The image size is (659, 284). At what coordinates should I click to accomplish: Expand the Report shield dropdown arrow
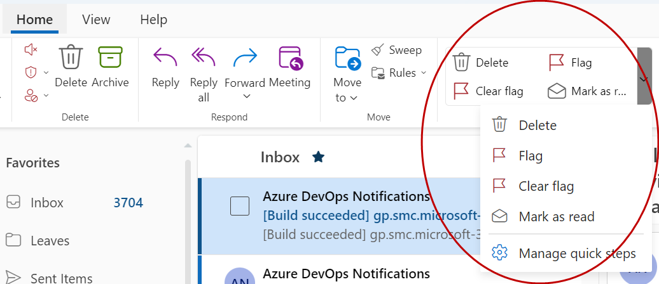46,72
